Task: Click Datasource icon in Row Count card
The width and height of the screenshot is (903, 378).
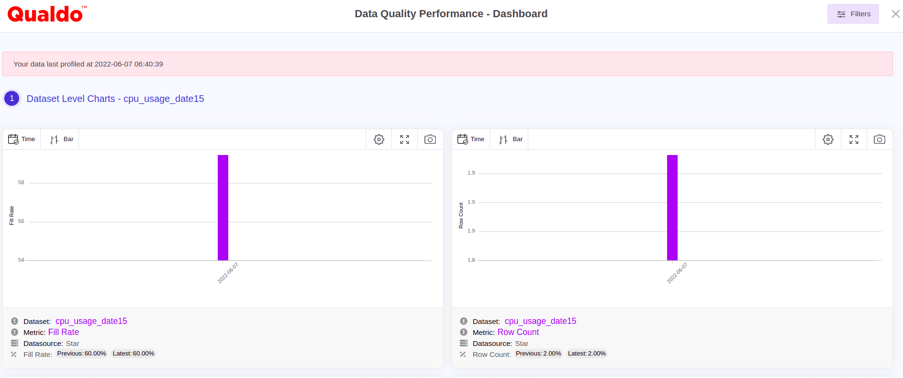Action: point(464,343)
